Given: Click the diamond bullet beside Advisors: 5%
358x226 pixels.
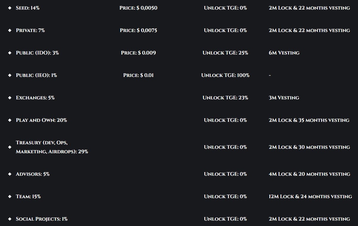Looking at the screenshot, I should (x=10, y=174).
